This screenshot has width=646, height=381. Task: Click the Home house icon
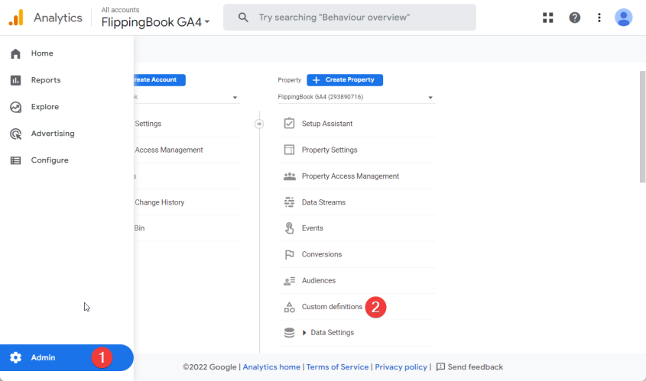[15, 53]
